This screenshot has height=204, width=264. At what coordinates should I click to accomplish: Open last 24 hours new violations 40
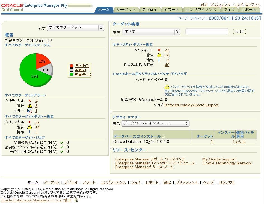167,65
